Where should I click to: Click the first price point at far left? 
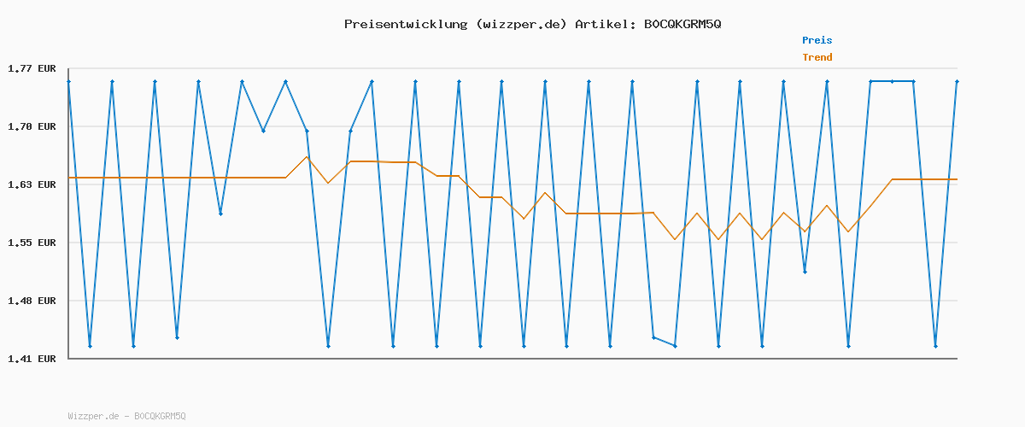click(x=68, y=81)
